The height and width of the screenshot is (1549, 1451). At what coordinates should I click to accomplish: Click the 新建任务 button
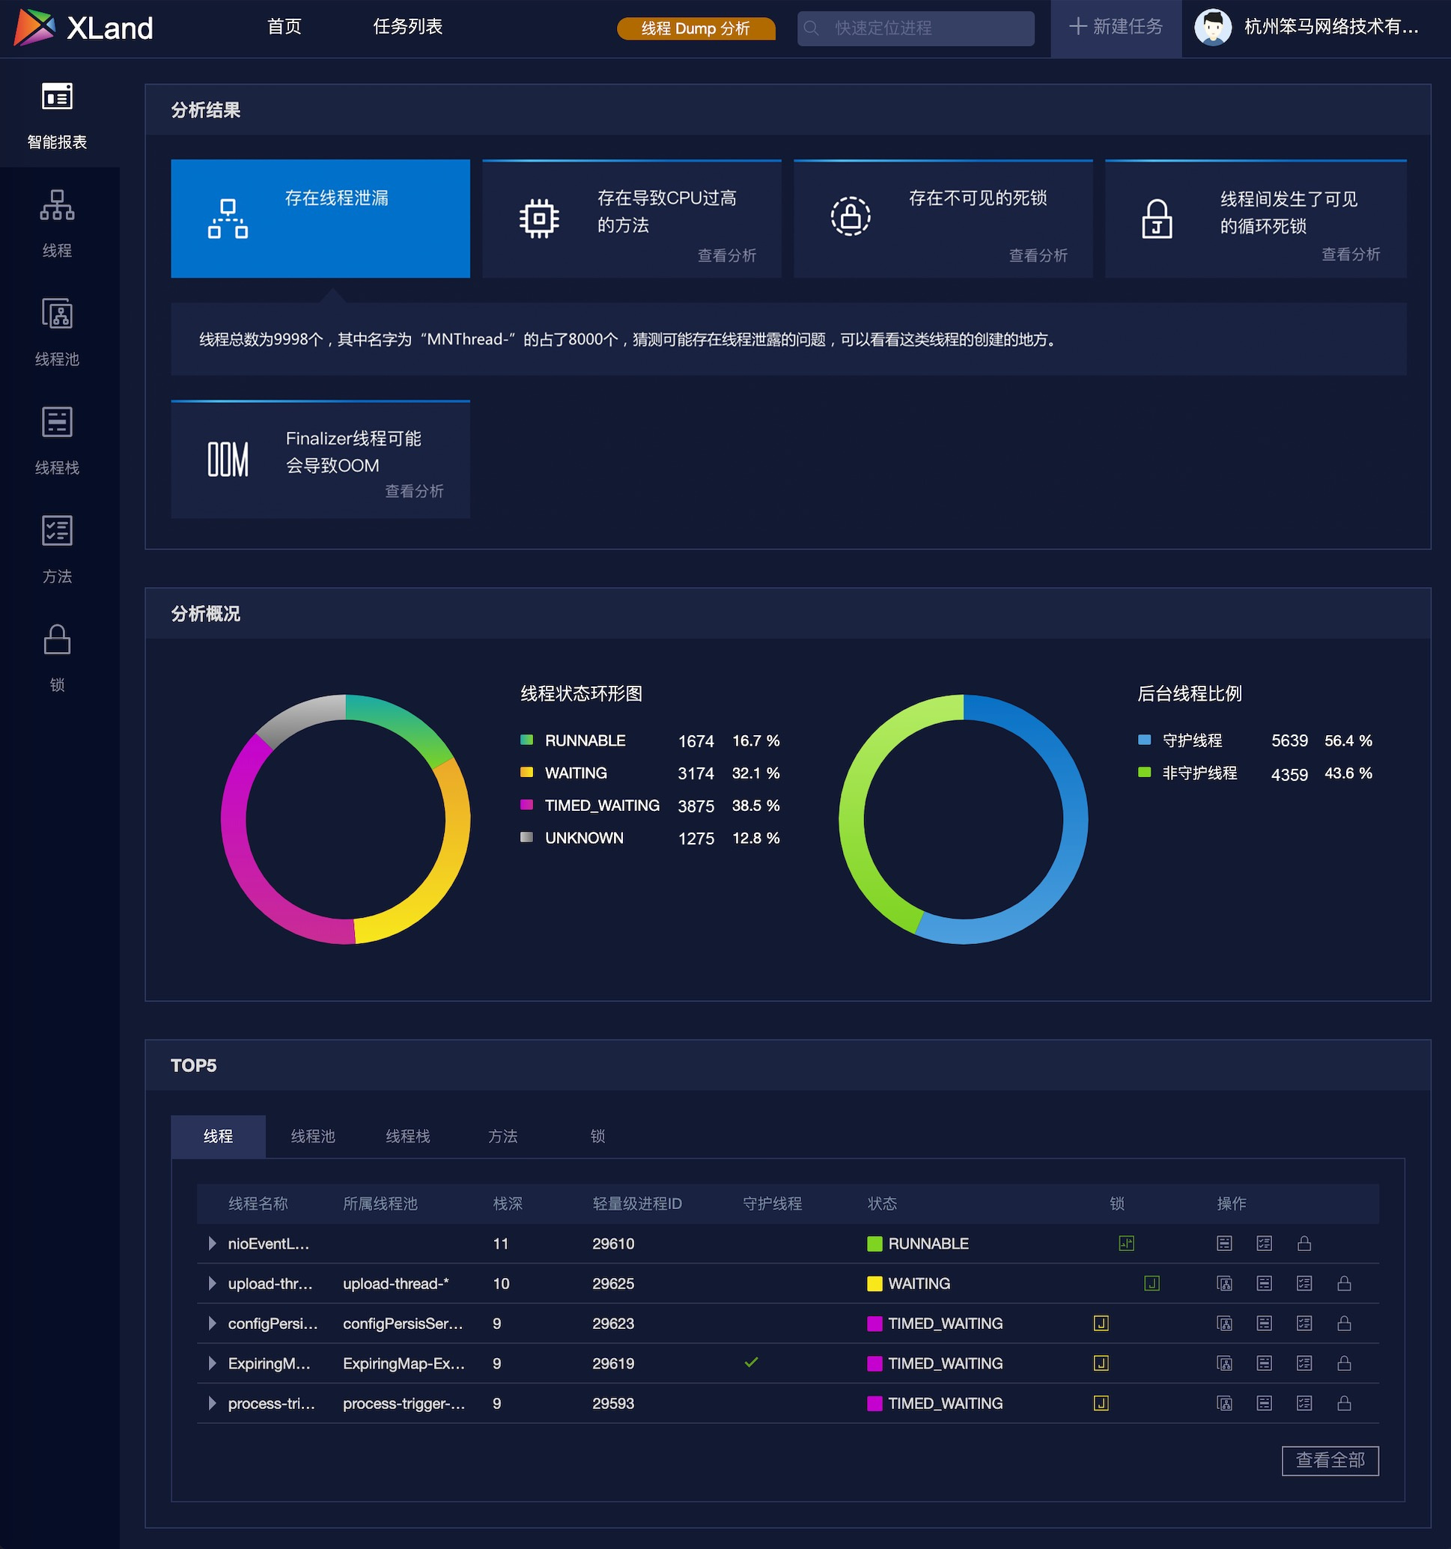pyautogui.click(x=1116, y=28)
